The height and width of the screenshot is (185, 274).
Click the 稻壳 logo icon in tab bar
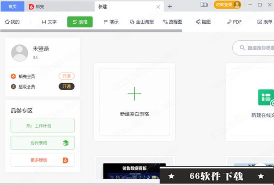click(32, 7)
